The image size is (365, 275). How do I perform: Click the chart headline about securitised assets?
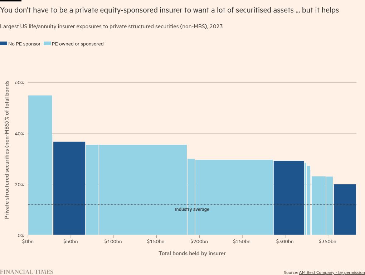(169, 10)
